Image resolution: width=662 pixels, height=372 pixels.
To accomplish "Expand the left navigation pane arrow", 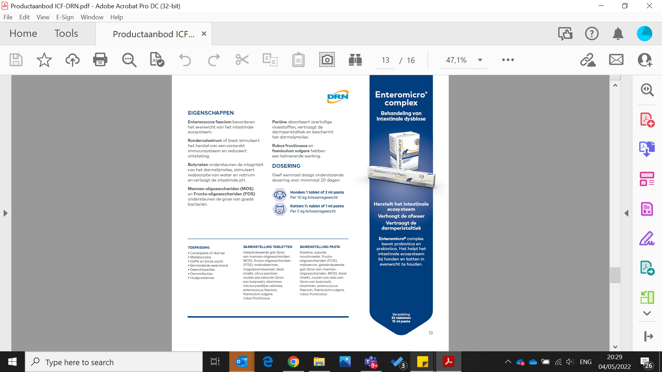I will click(x=6, y=213).
